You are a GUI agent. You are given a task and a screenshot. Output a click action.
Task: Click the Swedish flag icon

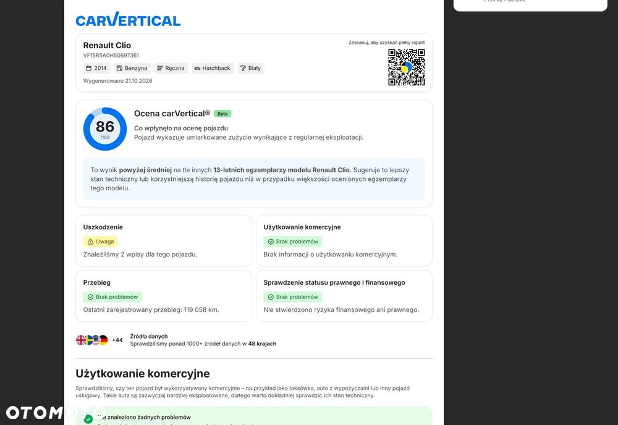tap(88, 340)
